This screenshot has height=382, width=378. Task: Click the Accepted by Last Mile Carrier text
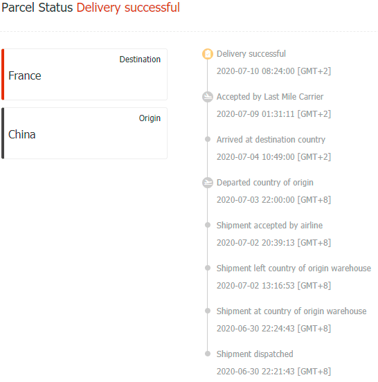pyautogui.click(x=270, y=97)
